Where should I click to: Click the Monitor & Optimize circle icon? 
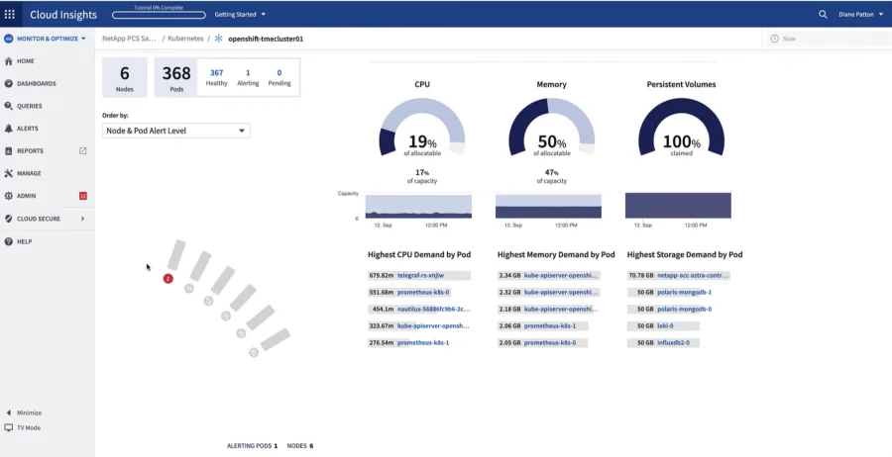point(9,39)
